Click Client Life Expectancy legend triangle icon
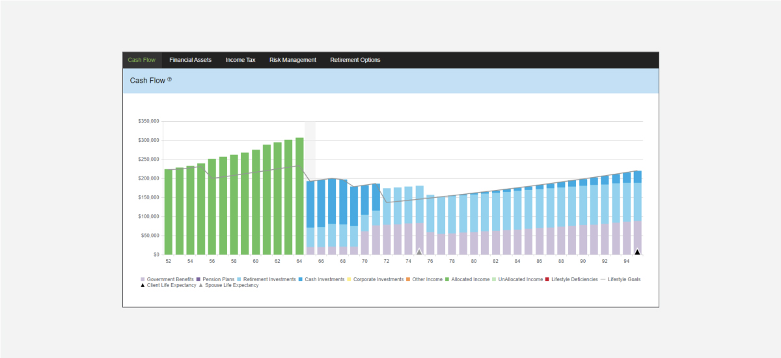Screen dimensions: 781x358 [143, 285]
